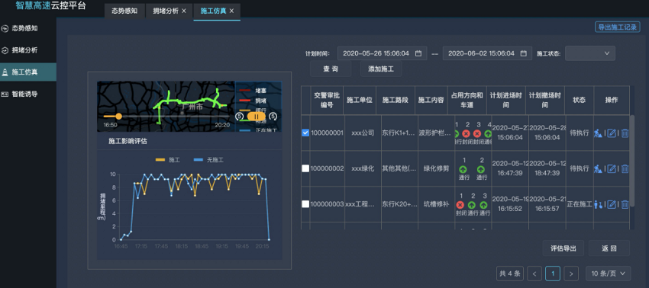The width and height of the screenshot is (649, 288).
Task: Click the edit icon for record 100000002
Action: pyautogui.click(x=612, y=168)
